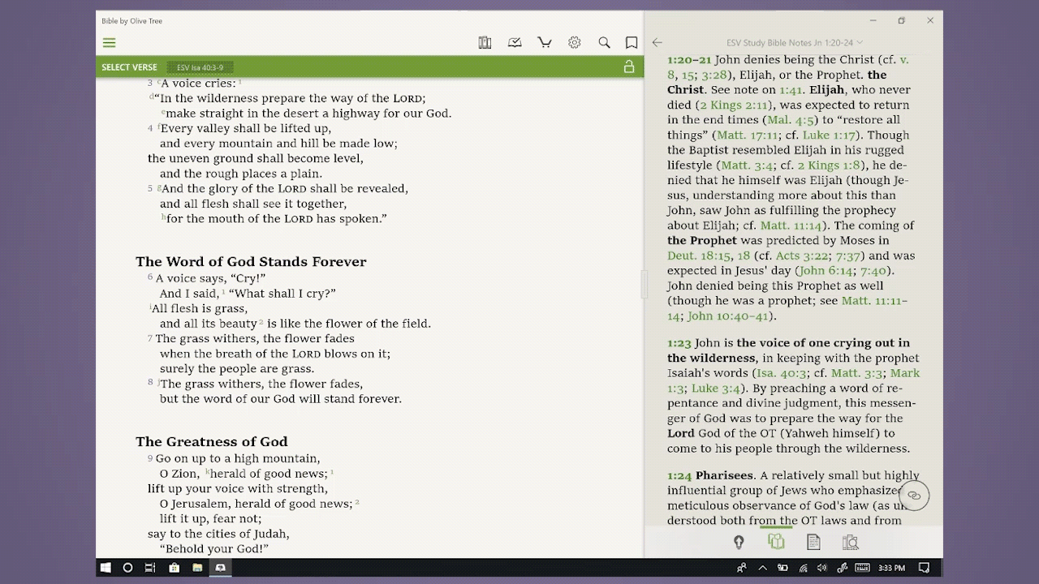Open the library bookshelf icon
The width and height of the screenshot is (1039, 584).
coord(485,43)
